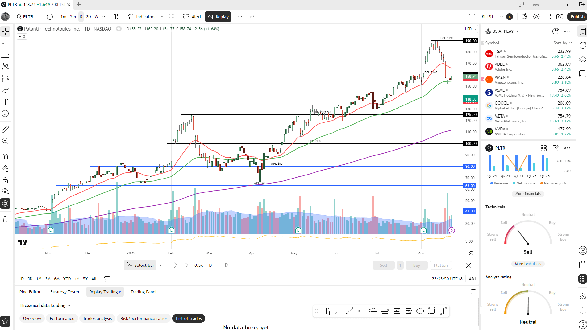587x330 pixels.
Task: Click the Publish button
Action: [577, 17]
